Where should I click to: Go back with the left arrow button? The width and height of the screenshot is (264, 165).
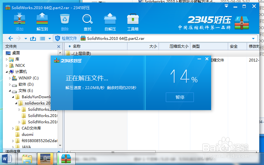[11, 39]
